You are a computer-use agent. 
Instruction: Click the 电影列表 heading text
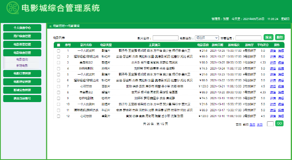pyautogui.click(x=59, y=38)
